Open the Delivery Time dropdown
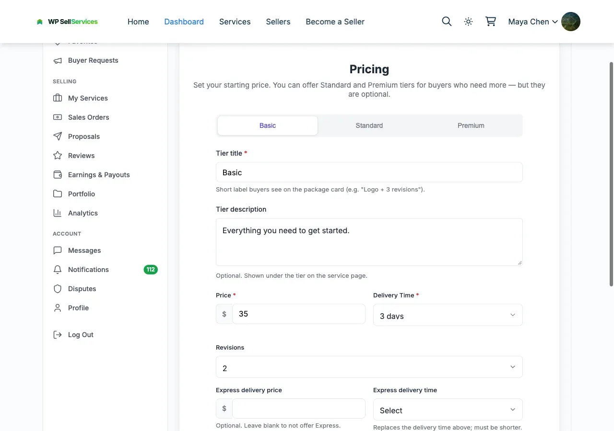This screenshot has width=614, height=431. 448,315
